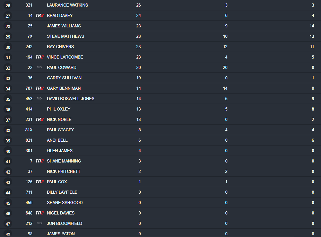Click the FLEX icon by David Boswell-Jones

[x=40, y=98]
